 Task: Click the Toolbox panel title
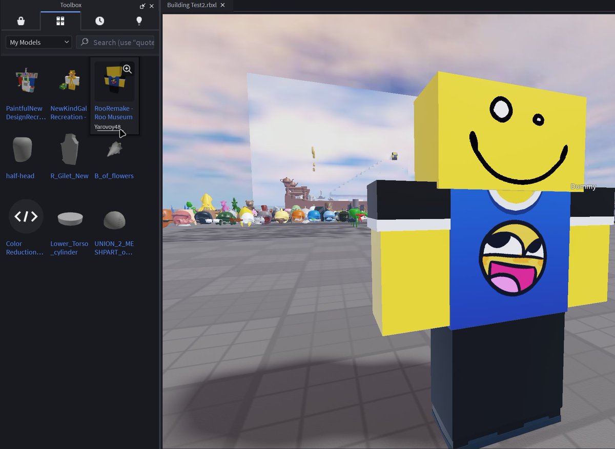coord(71,5)
